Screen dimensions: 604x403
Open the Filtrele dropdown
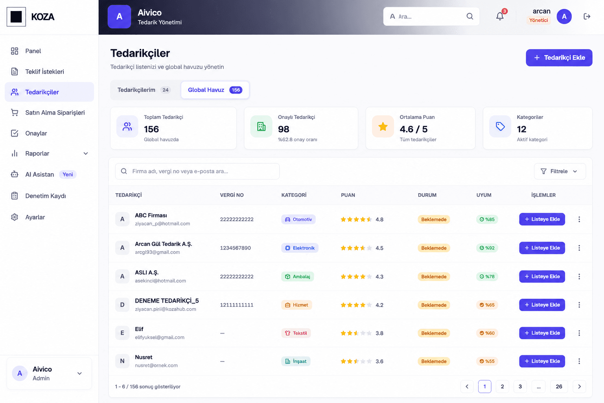560,171
